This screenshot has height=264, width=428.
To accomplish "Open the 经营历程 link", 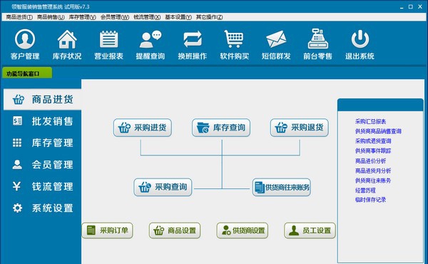I will pyautogui.click(x=365, y=191).
